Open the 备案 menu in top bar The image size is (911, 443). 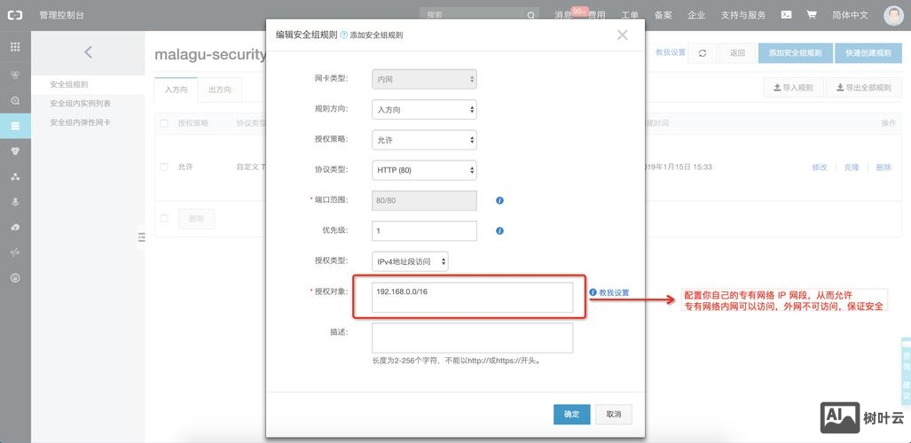coord(663,16)
